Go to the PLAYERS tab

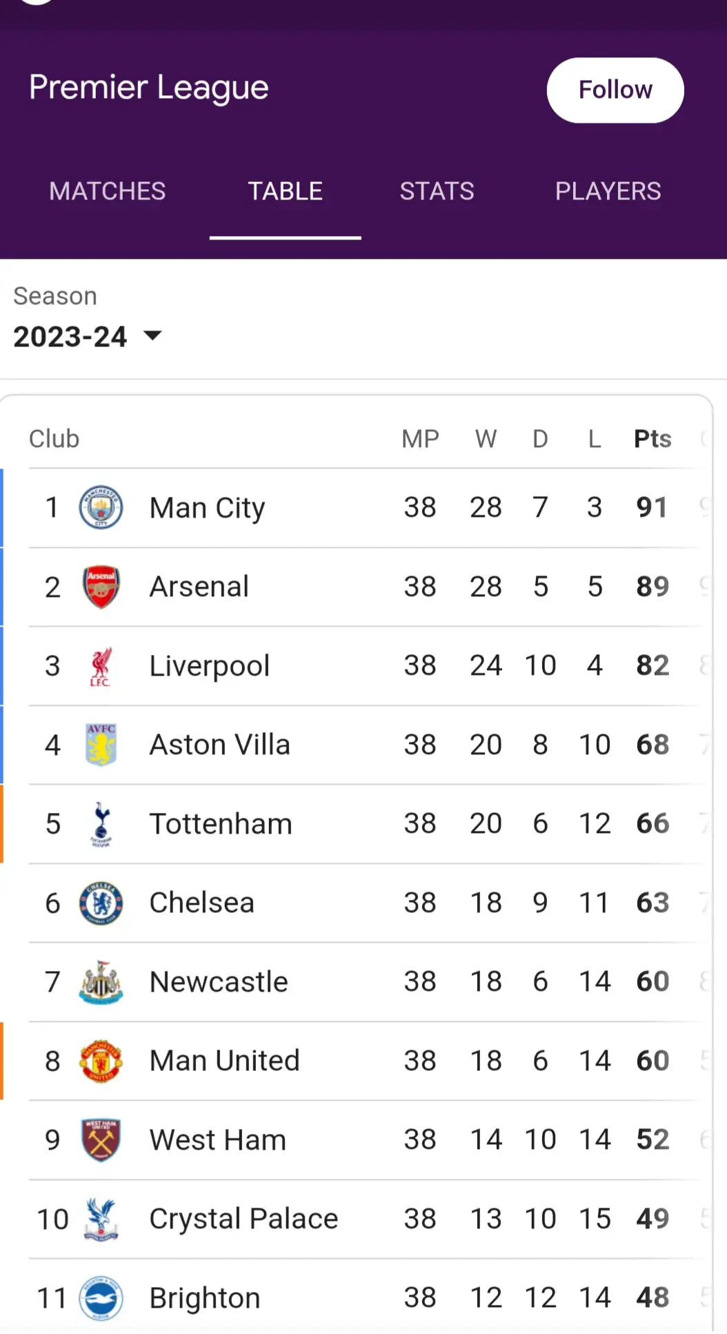pos(608,191)
